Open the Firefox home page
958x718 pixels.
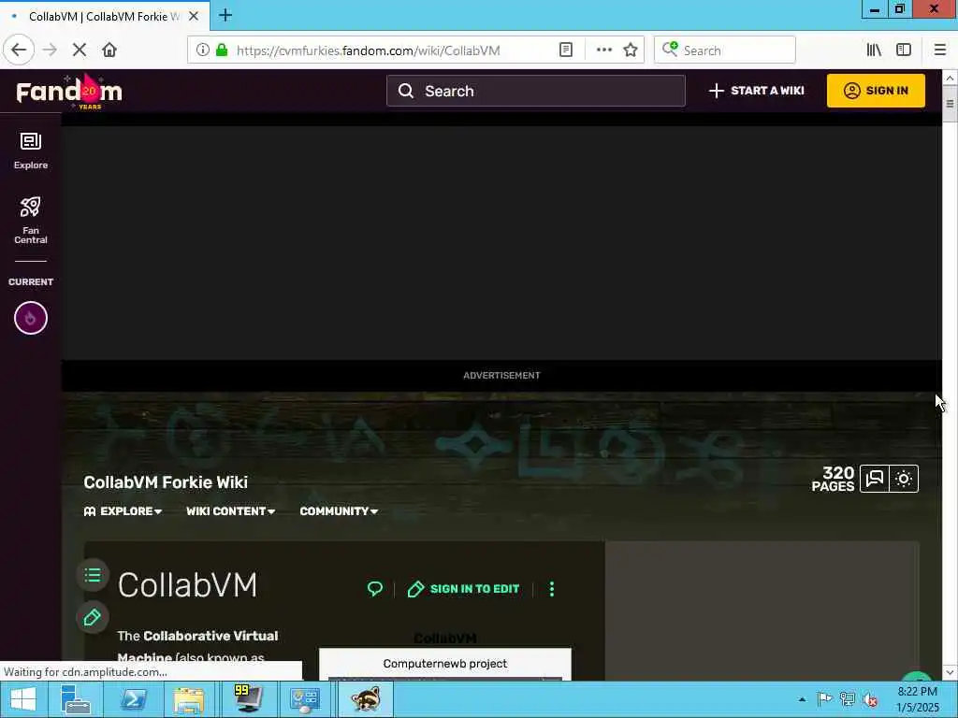109,50
